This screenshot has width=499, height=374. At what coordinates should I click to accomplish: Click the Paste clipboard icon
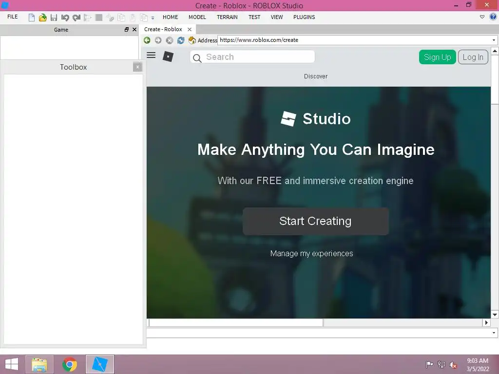133,17
